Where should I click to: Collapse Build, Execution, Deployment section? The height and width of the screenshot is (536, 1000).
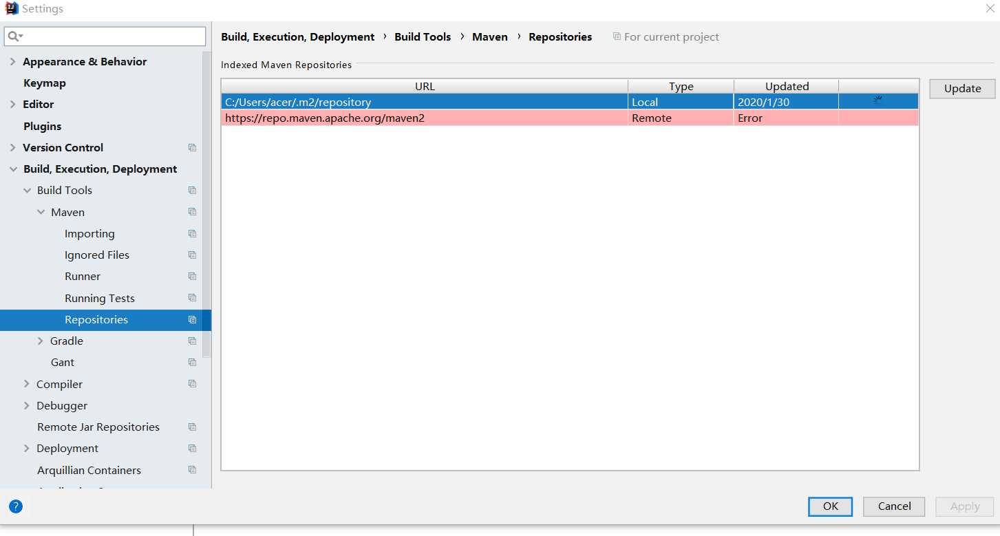pos(13,169)
